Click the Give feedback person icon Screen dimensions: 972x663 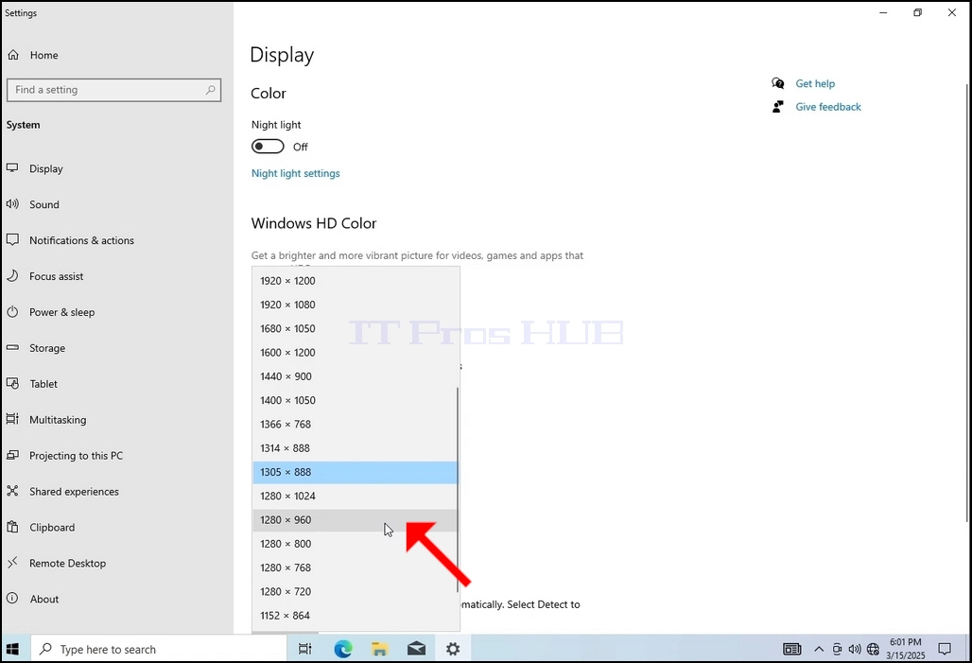coord(778,107)
